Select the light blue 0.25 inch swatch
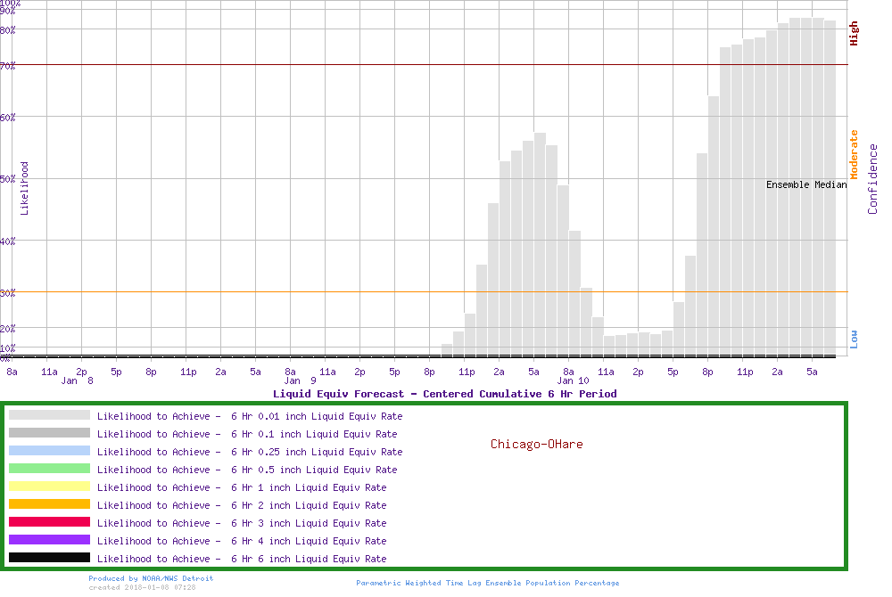 coord(49,451)
